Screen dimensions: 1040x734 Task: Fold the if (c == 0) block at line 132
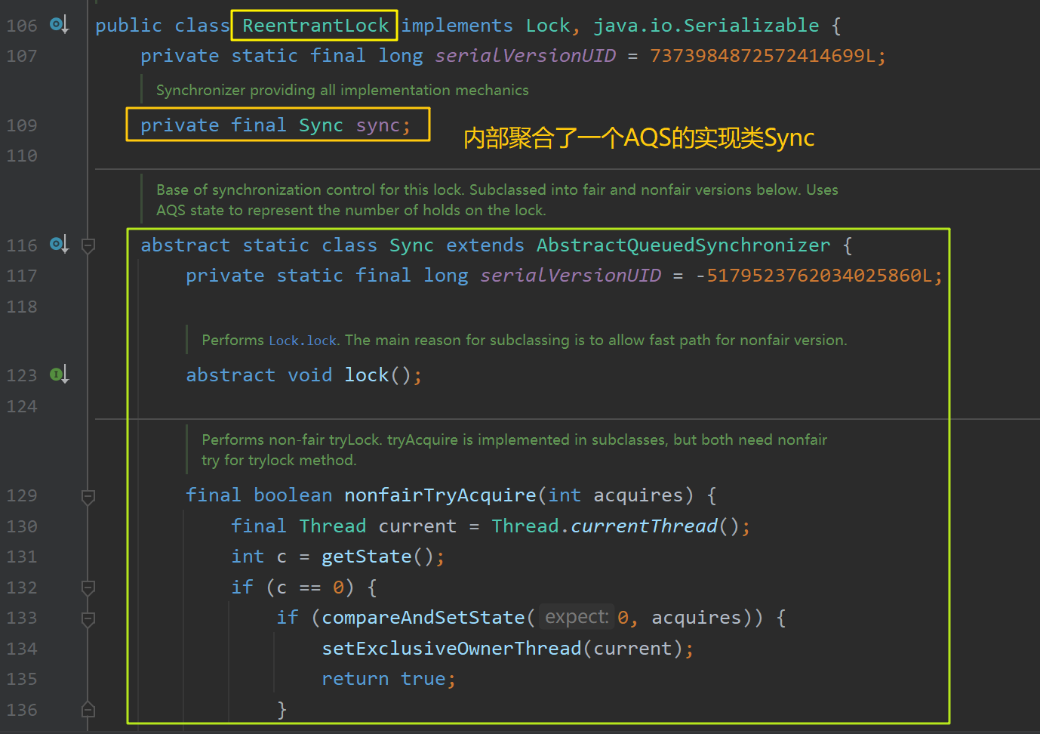(88, 588)
